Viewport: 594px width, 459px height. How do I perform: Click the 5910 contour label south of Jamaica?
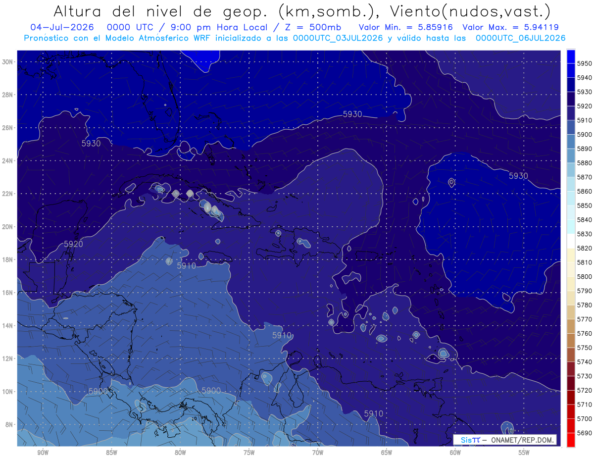(x=187, y=266)
